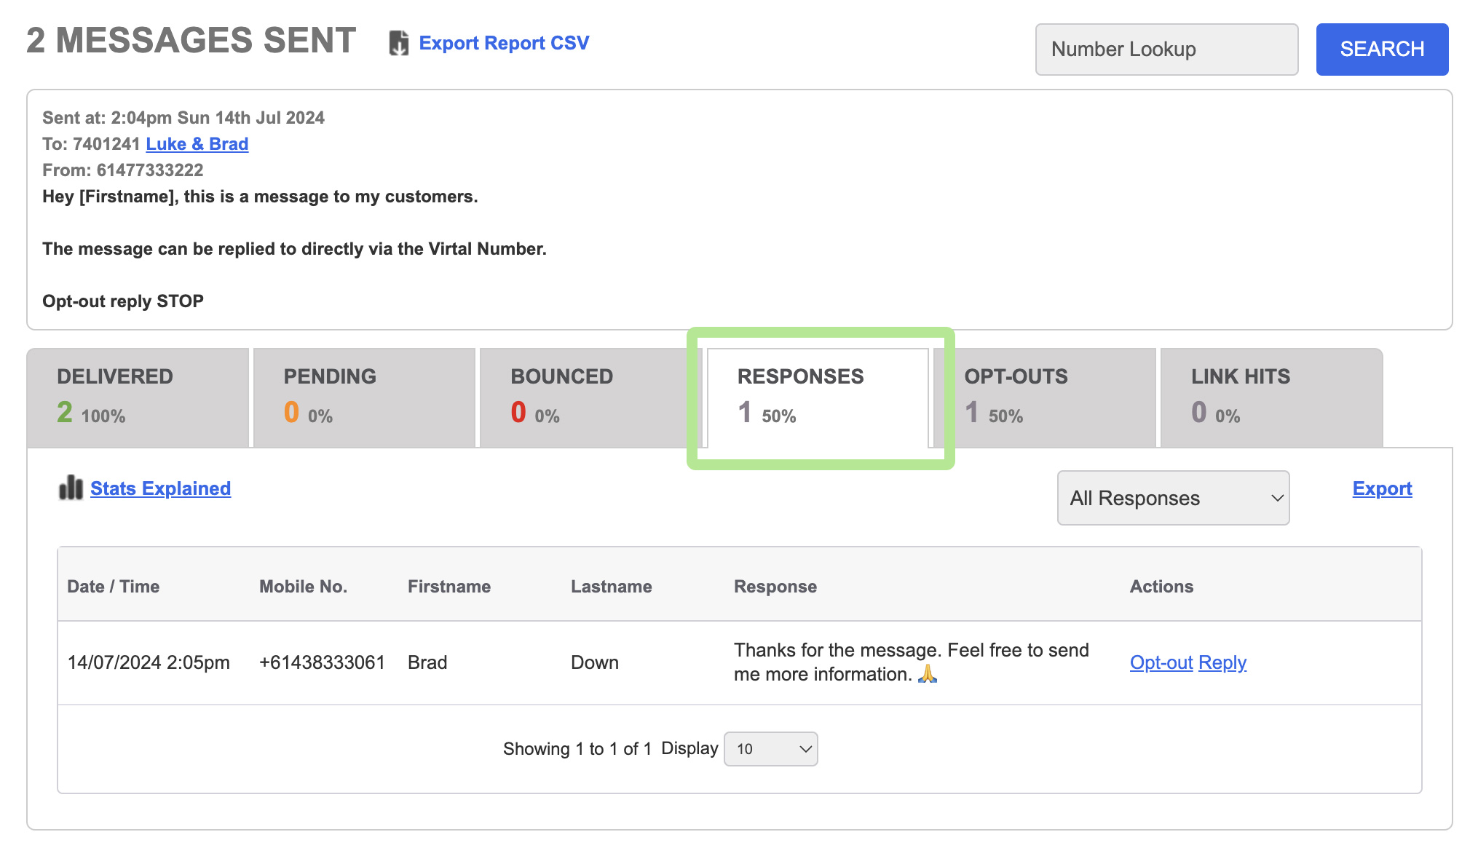Select the RESPONSES tab
This screenshot has height=856, width=1478.
818,397
